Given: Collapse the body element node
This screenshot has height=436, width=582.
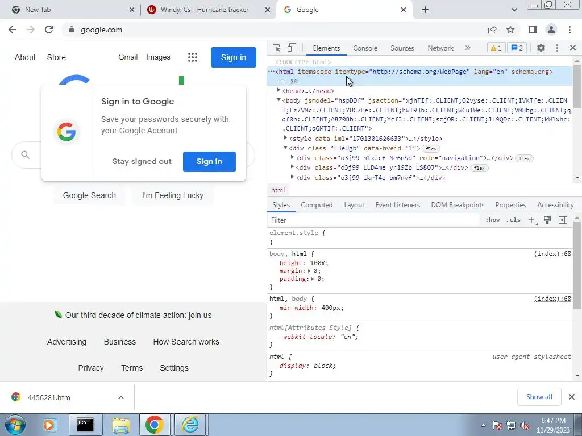Looking at the screenshot, I should (x=278, y=100).
